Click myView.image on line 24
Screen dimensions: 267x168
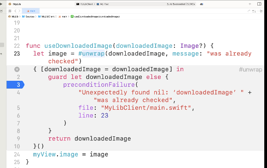coord(56,154)
